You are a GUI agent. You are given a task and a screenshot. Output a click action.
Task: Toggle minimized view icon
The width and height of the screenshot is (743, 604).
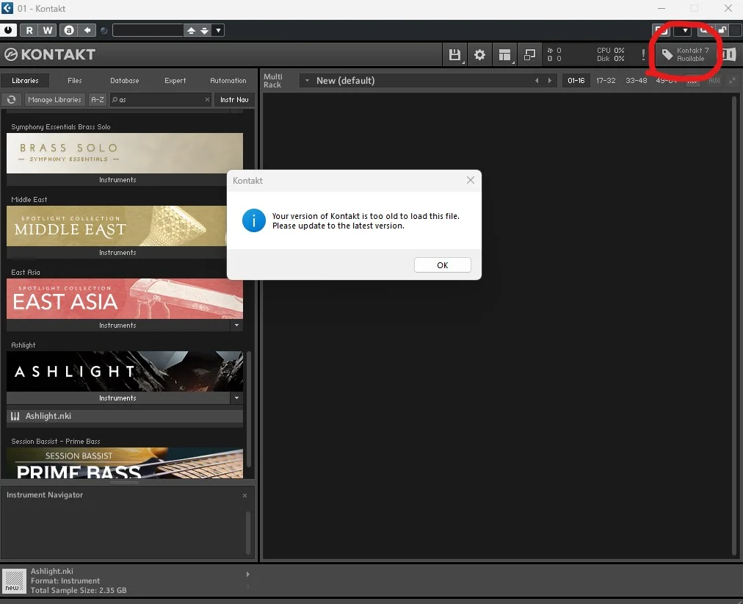coord(529,54)
